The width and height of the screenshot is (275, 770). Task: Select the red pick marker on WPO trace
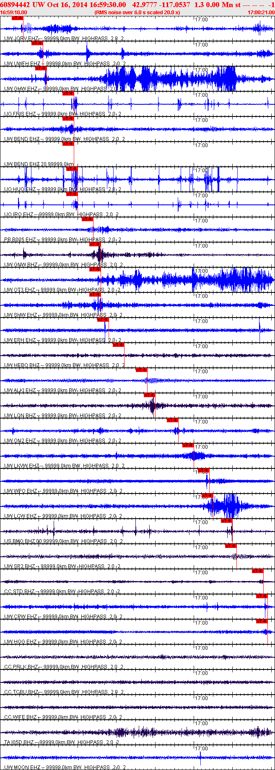pos(203,470)
